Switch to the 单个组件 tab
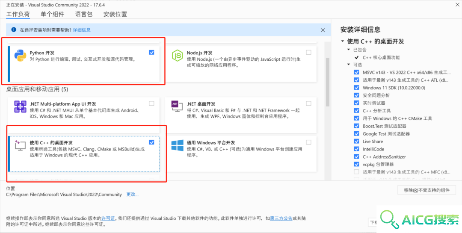The height and width of the screenshot is (233, 462). (52, 14)
